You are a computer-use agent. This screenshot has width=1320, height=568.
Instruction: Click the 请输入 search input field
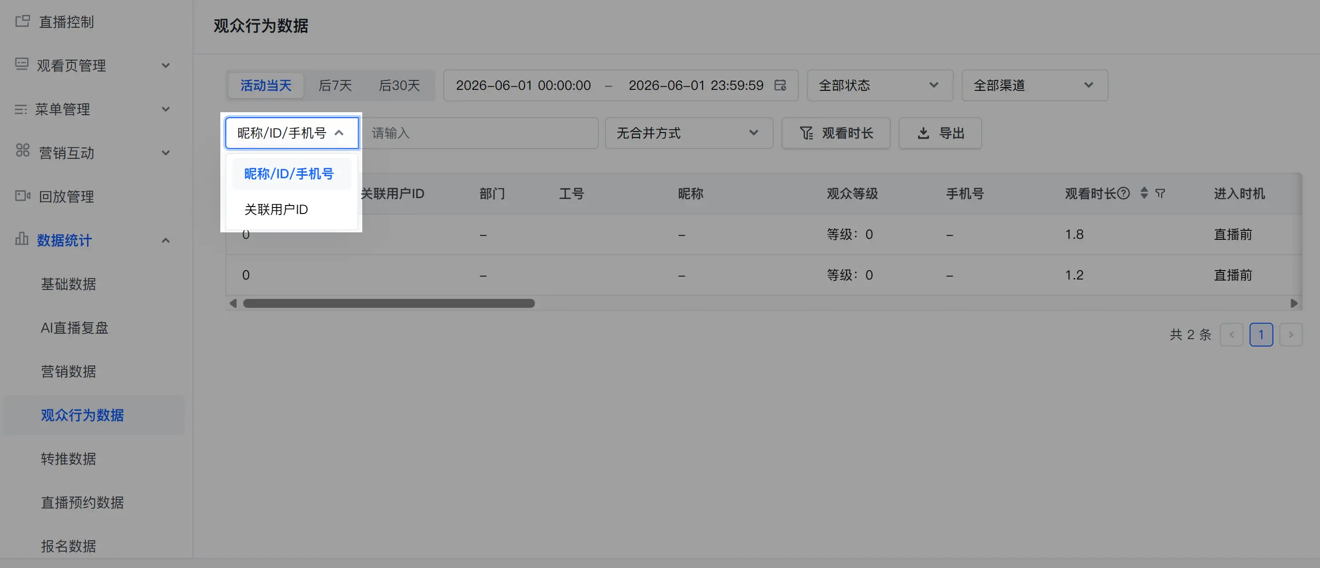click(x=478, y=133)
